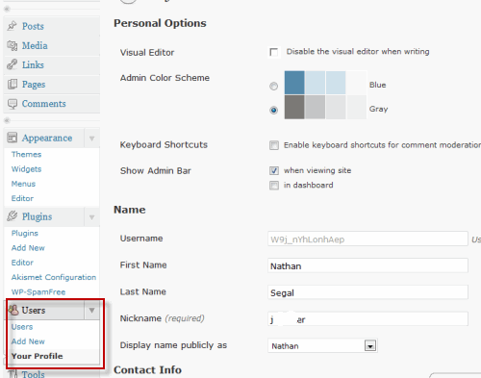Click the Username field
This screenshot has width=481, height=378.
(367, 239)
